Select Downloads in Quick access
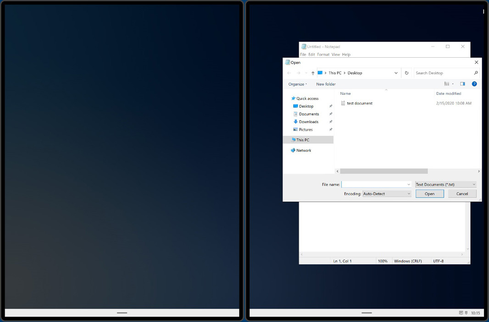This screenshot has width=489, height=322. pyautogui.click(x=308, y=122)
